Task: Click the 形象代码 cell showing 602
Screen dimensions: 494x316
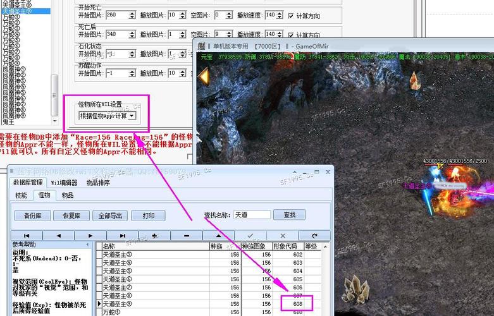Action: click(x=288, y=254)
